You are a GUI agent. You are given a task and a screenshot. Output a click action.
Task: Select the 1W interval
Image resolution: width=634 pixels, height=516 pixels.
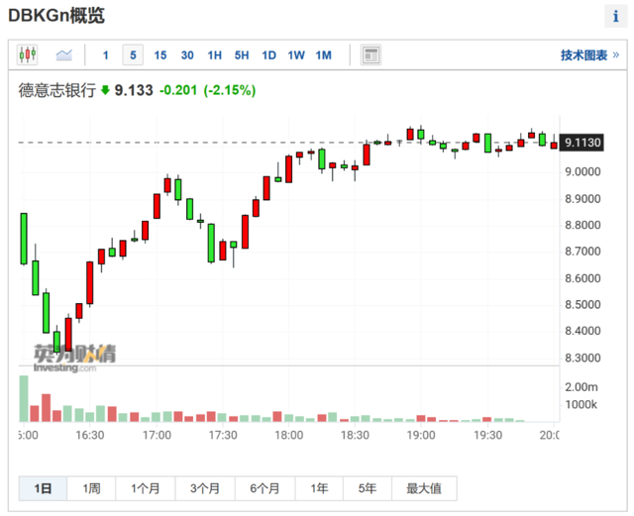[x=296, y=55]
